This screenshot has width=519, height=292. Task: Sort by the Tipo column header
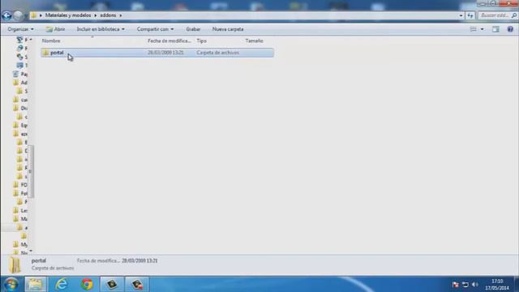[x=201, y=41]
